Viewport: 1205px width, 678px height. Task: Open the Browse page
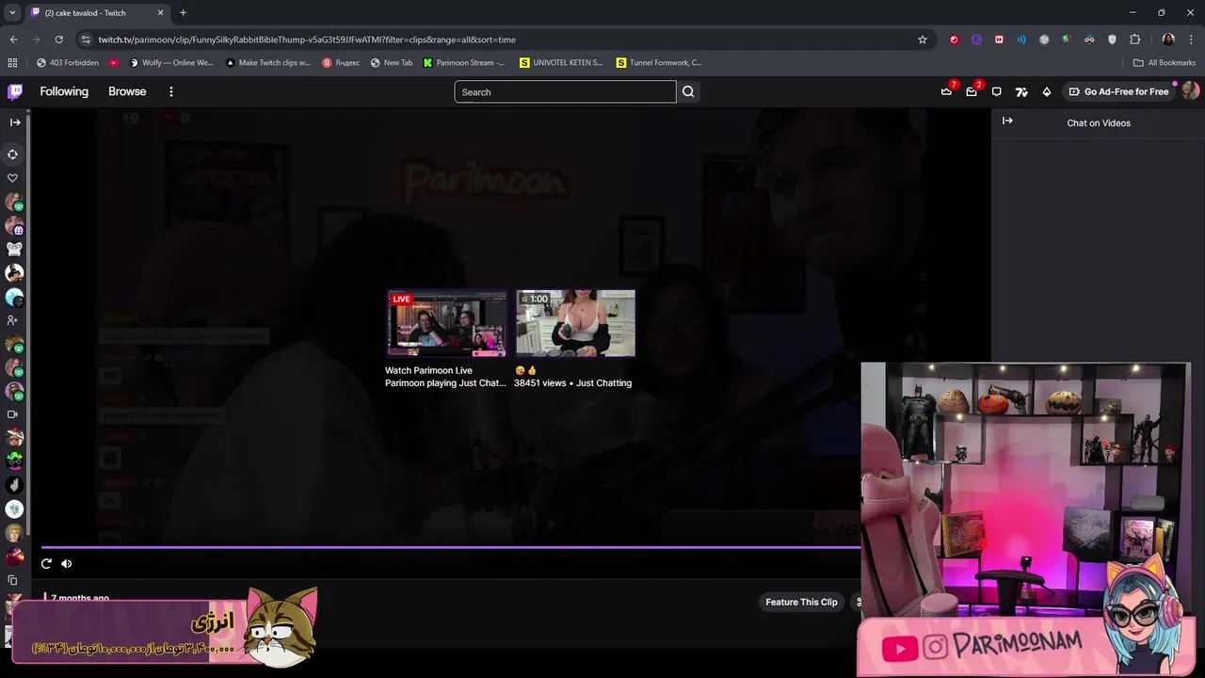coord(127,91)
